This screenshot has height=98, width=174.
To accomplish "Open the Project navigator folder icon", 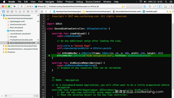I will pyautogui.click(x=3, y=12).
